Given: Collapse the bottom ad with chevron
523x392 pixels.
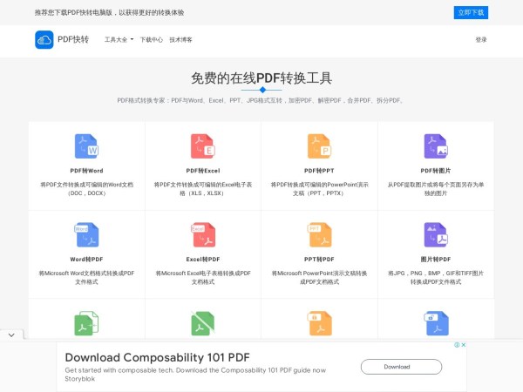Looking at the screenshot, I should 10,335.
